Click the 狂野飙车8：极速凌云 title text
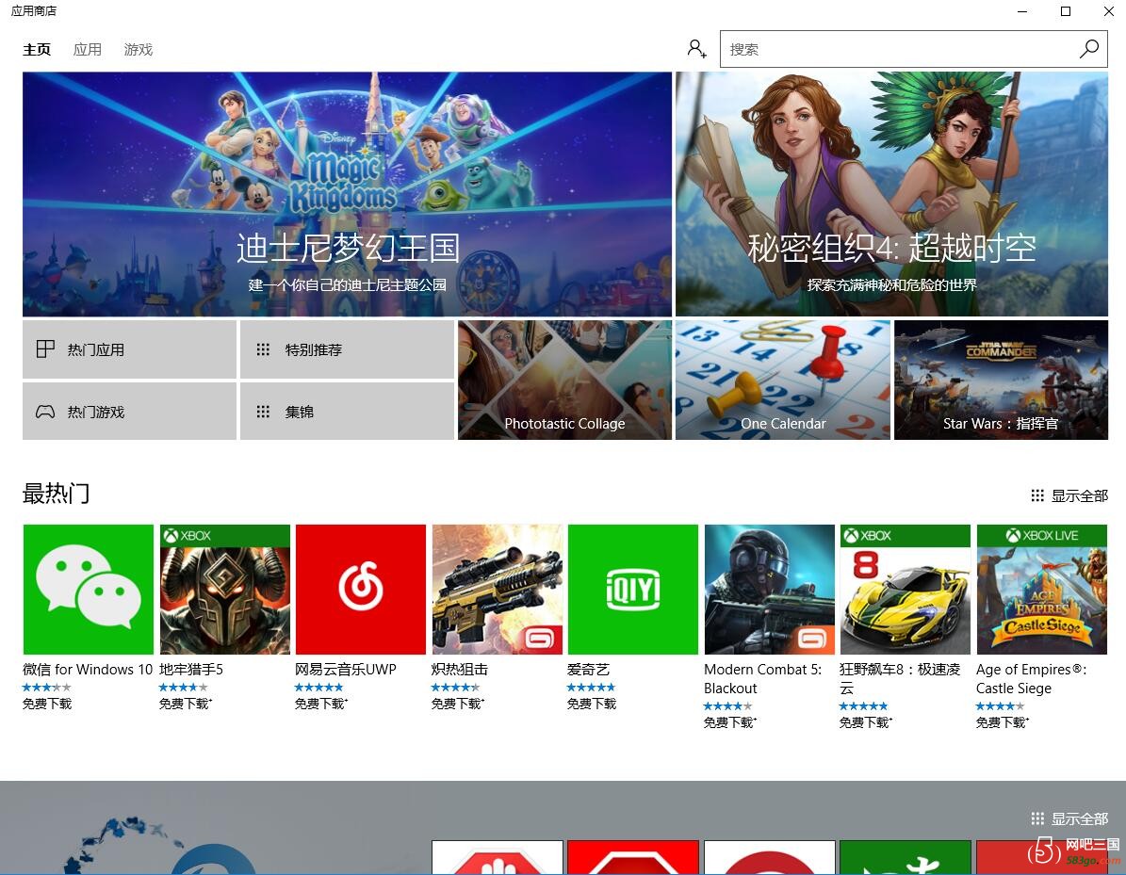Image resolution: width=1126 pixels, height=875 pixels. coord(900,679)
